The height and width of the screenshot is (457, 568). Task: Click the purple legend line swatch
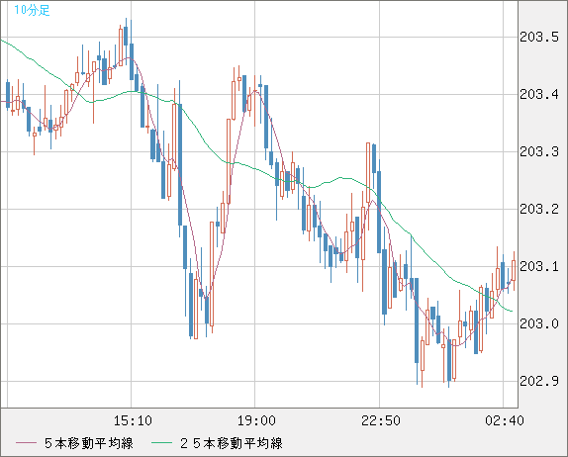pyautogui.click(x=26, y=443)
